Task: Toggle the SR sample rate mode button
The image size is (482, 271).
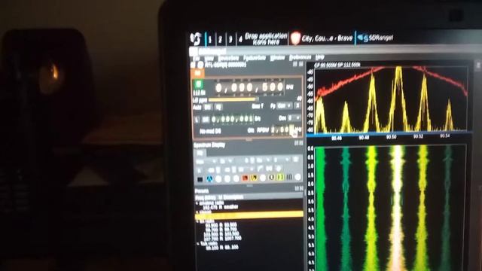Action: coord(206,120)
